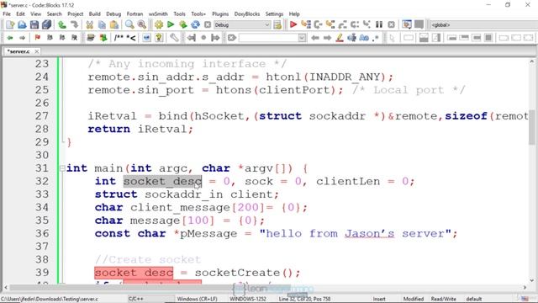538x303 pixels.
Task: Click in the incremental search input field
Action: coord(268,38)
